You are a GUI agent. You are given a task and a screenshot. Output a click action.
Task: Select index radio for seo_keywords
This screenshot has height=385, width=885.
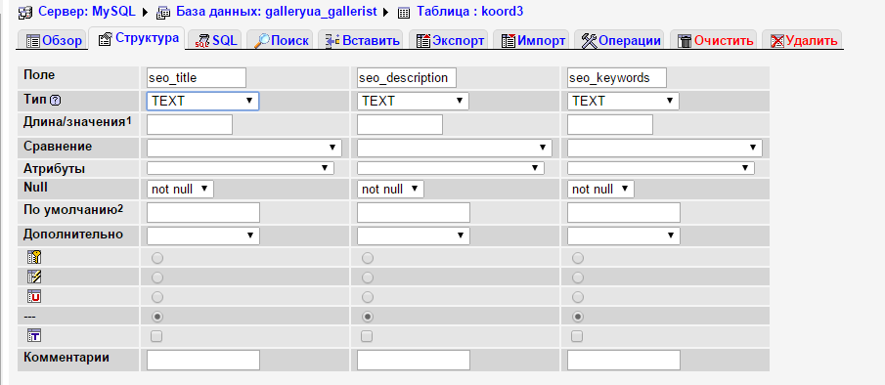tap(577, 278)
